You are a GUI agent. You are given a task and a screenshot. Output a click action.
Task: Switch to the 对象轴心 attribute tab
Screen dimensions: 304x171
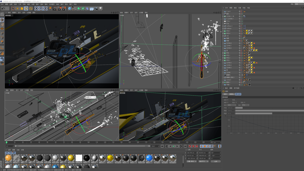[x=231, y=94]
